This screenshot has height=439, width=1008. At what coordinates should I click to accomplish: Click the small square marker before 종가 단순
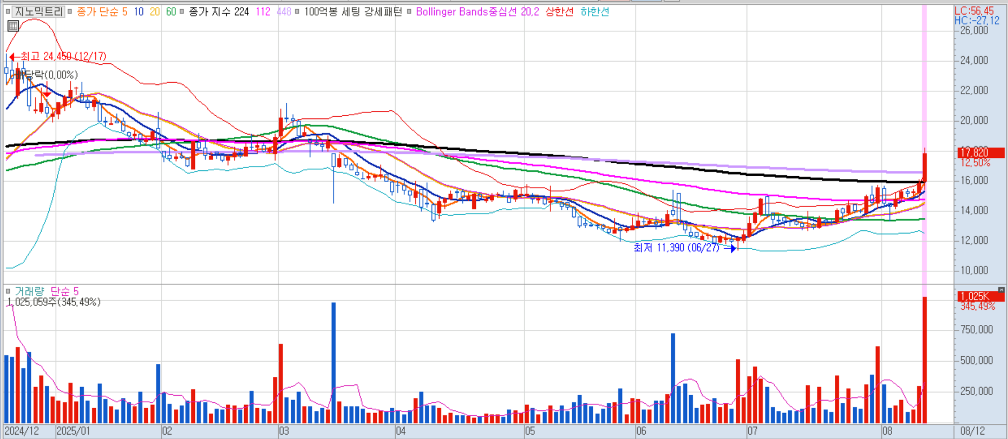click(x=70, y=11)
